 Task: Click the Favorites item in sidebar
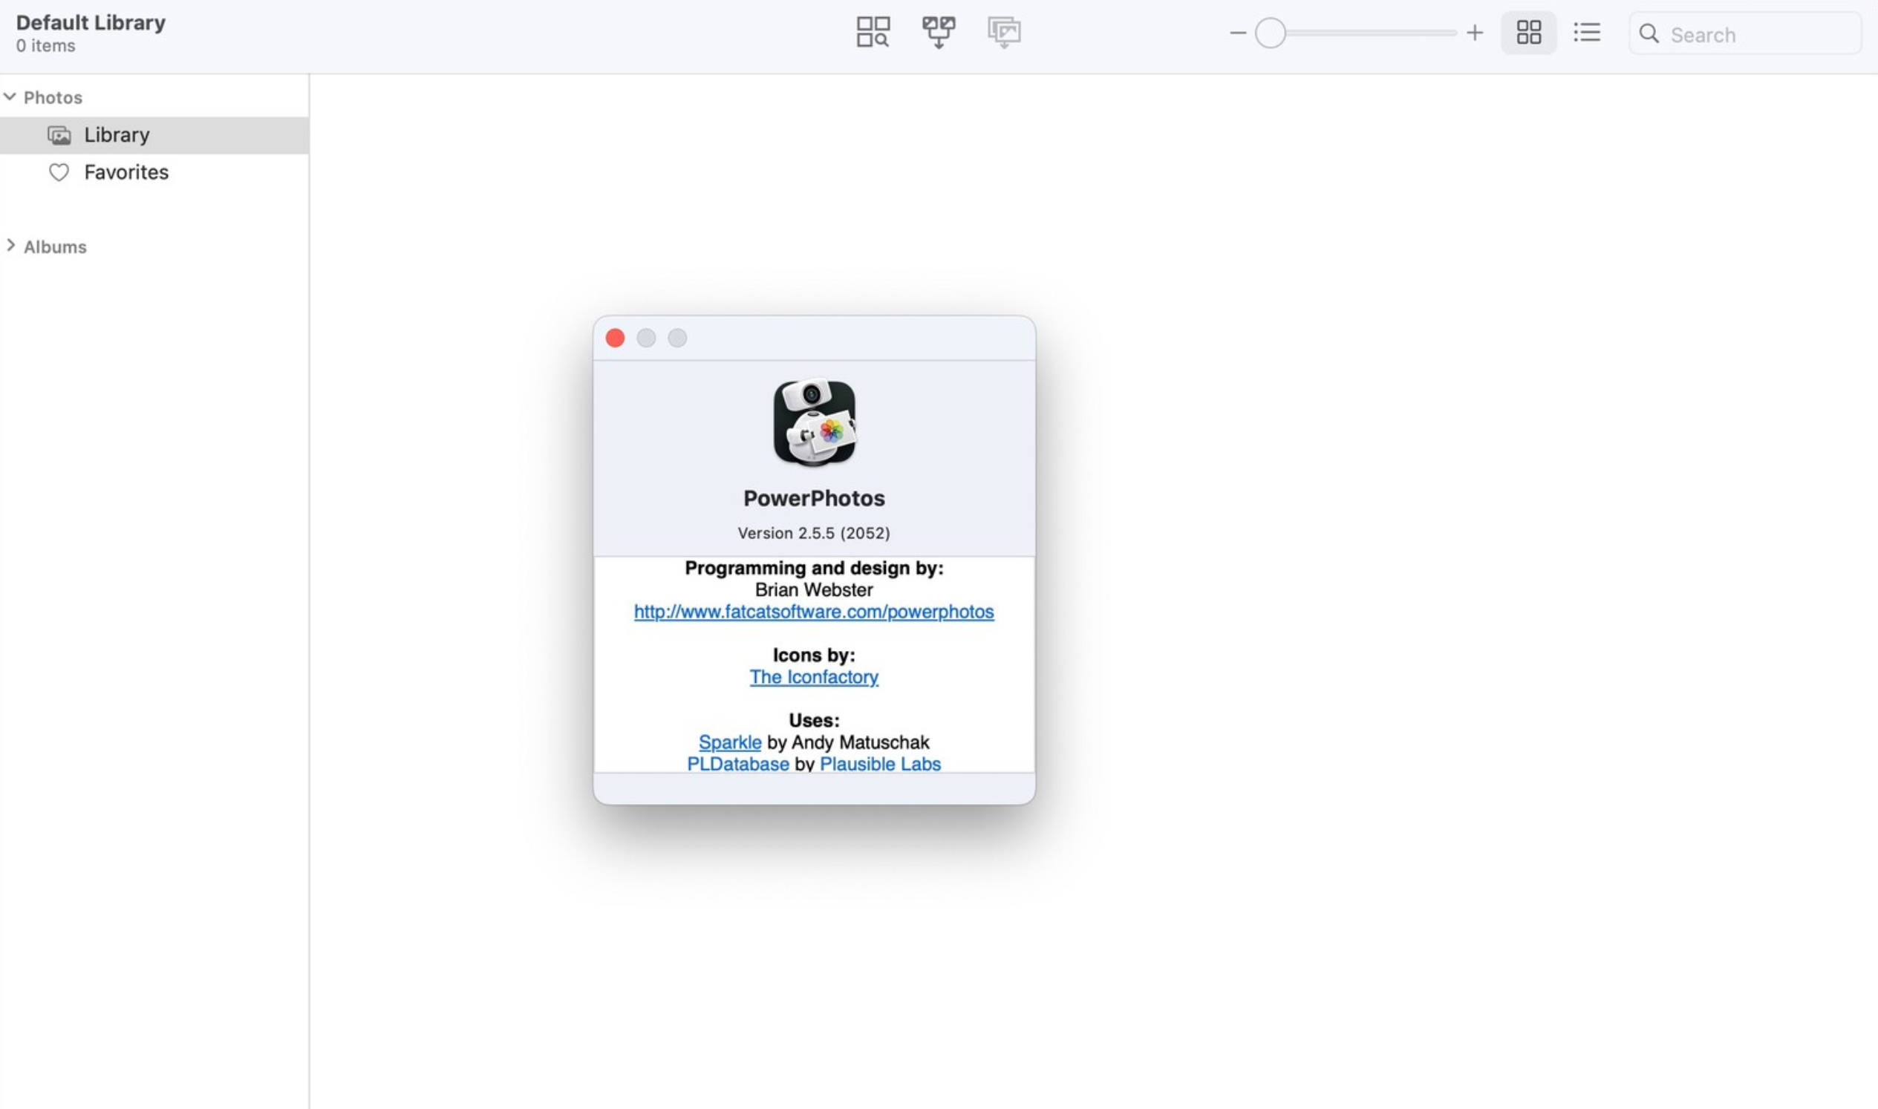click(x=125, y=171)
